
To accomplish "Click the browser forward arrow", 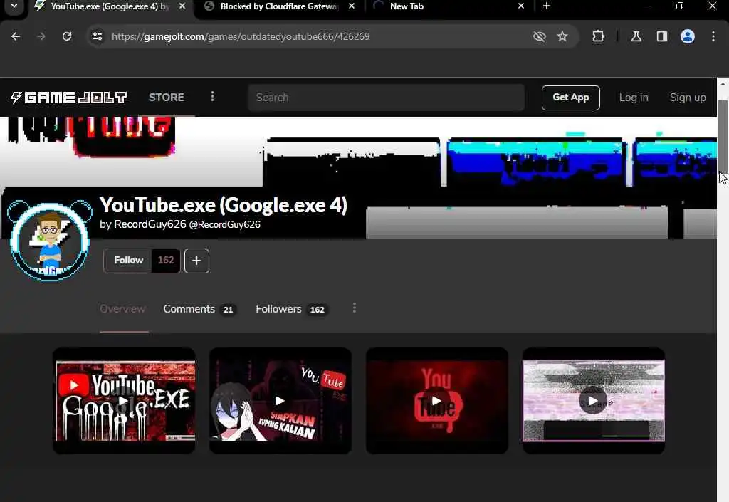I will click(x=41, y=36).
